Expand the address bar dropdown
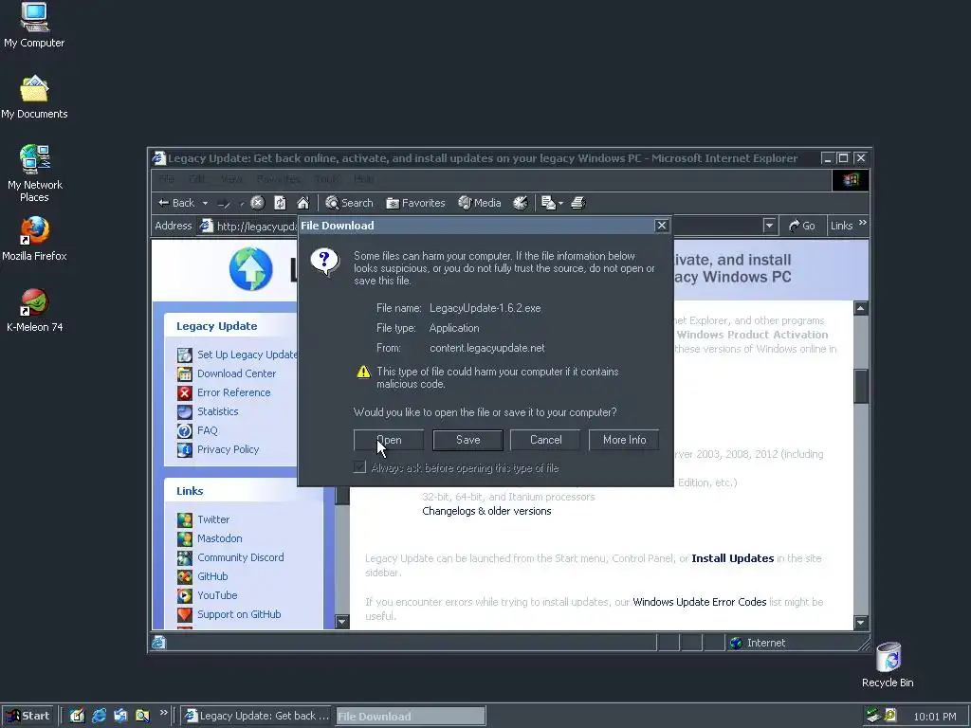Image resolution: width=971 pixels, height=728 pixels. 769,226
